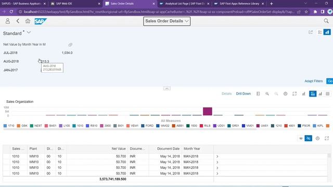333x187 pixels.
Task: Bookmark this page with star icon
Action: pyautogui.click(x=306, y=12)
